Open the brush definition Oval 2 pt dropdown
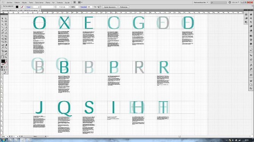The width and height of the screenshot is (254, 142). pyautogui.click(x=69, y=7)
